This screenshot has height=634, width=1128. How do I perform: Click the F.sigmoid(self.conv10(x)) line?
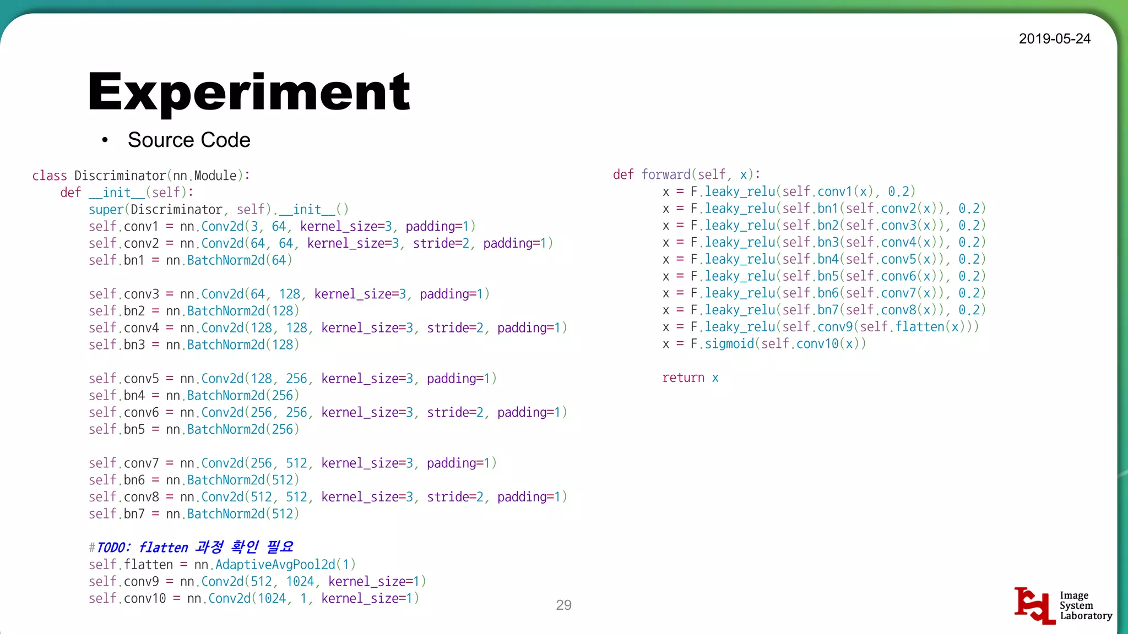764,344
